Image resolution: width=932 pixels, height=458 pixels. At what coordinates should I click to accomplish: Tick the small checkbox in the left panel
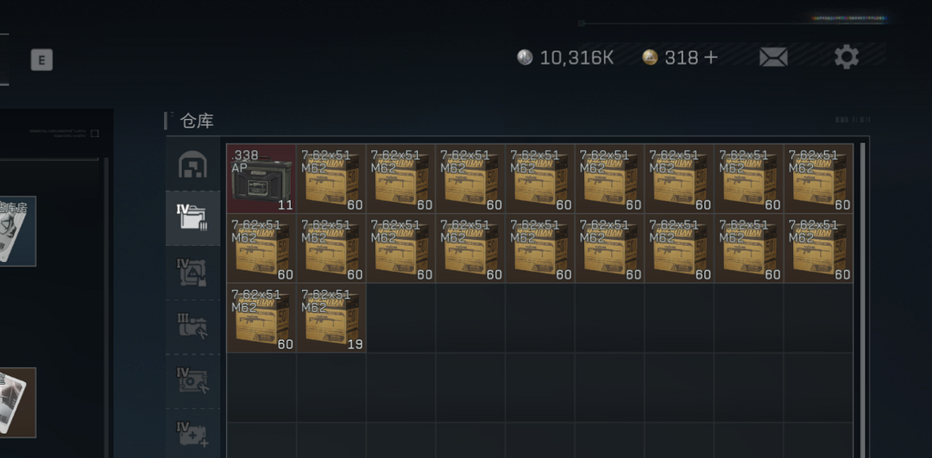click(x=95, y=133)
